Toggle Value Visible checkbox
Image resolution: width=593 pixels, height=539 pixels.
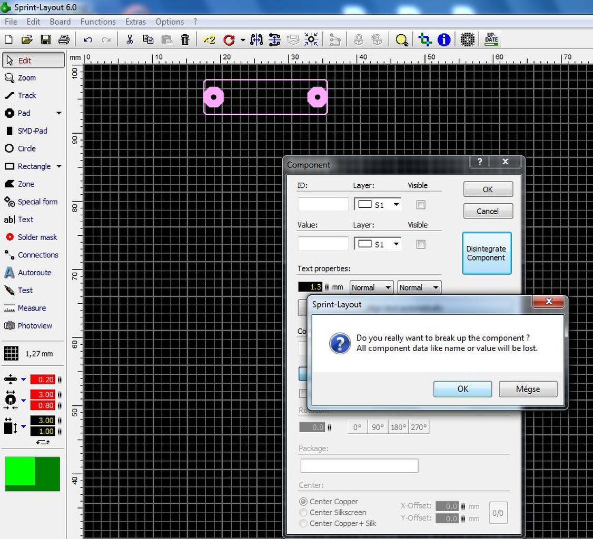click(x=421, y=245)
